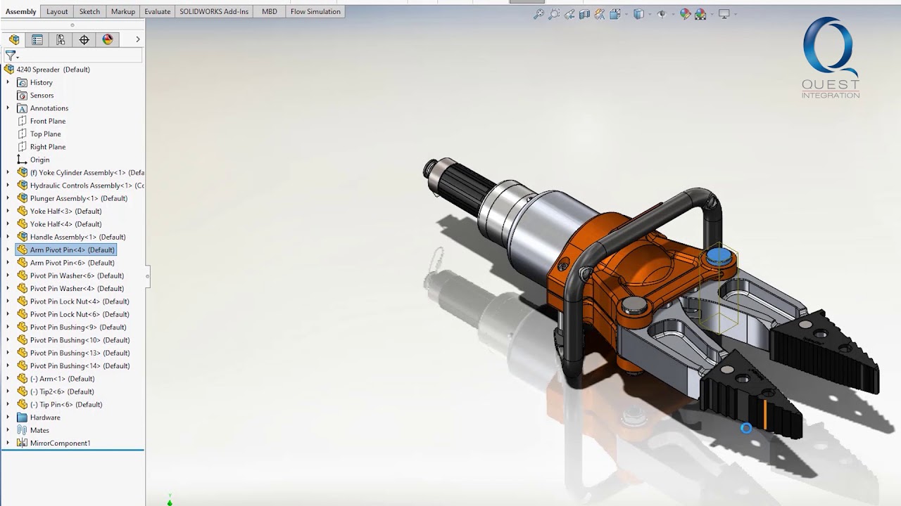Click the Top Plane icon in tree
This screenshot has width=901, height=506.
[23, 134]
